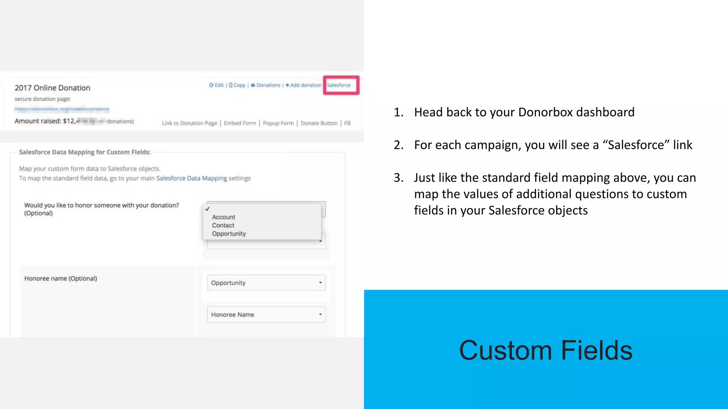Click 'Just like the standard field mapping' text
This screenshot has height=409, width=728.
click(x=555, y=194)
